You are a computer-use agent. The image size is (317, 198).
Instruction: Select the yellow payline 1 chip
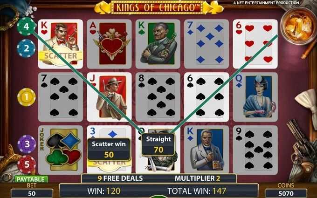coord(27,97)
